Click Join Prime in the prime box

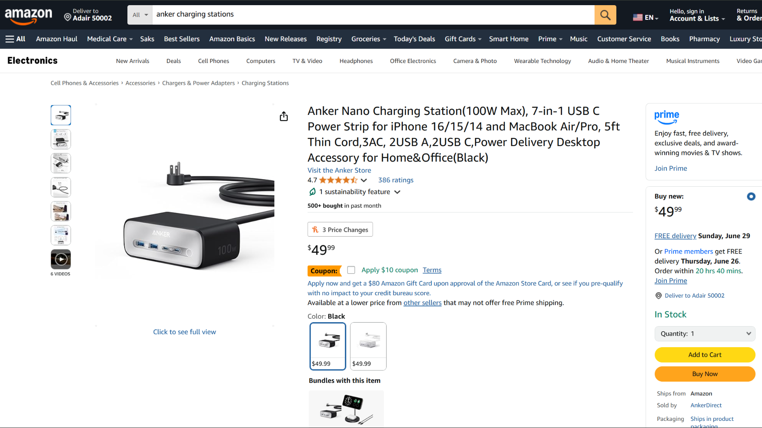pyautogui.click(x=671, y=168)
